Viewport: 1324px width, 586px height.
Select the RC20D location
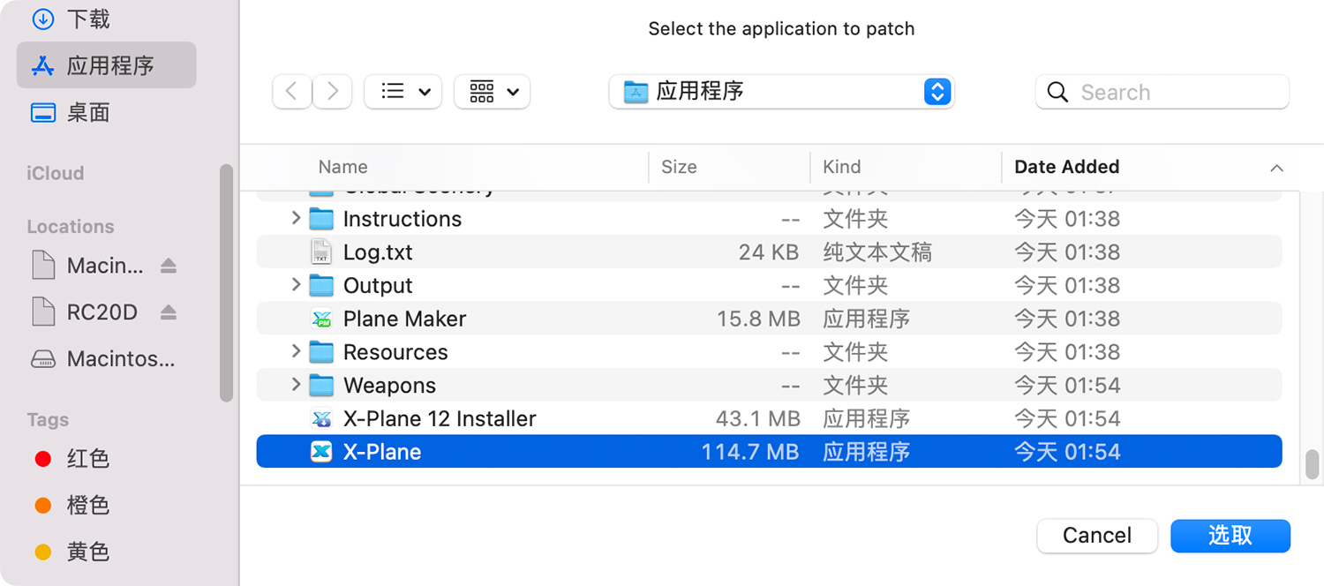(85, 312)
